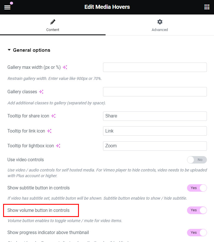Collapse the General options section
The image size is (214, 242).
click(29, 50)
